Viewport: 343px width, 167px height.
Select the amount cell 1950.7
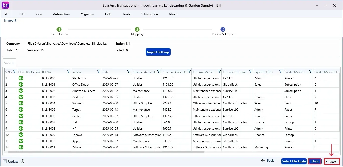click(177, 128)
